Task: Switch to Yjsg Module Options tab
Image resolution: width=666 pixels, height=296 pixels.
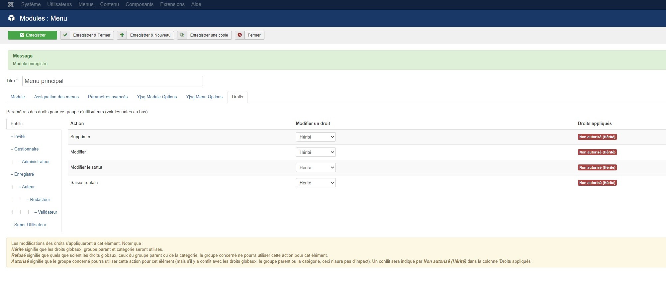Action: coord(157,97)
